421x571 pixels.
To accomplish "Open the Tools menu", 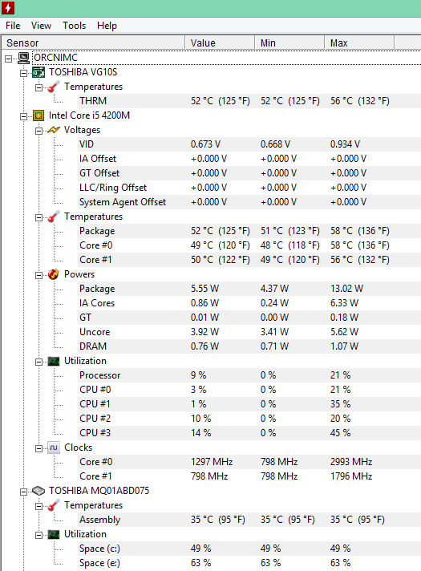I will (x=75, y=26).
